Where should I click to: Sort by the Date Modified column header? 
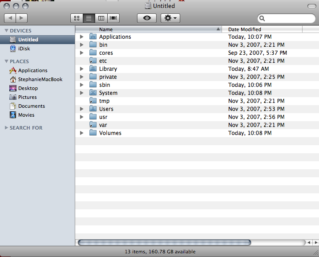pyautogui.click(x=262, y=29)
